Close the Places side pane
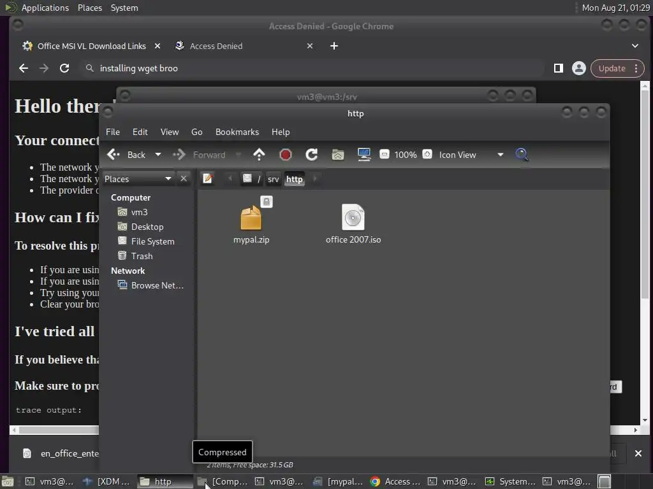The image size is (653, 489). [183, 178]
